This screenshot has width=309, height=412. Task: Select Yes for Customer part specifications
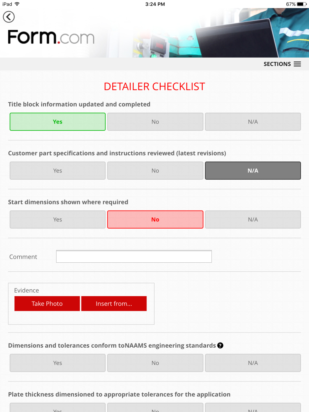58,171
